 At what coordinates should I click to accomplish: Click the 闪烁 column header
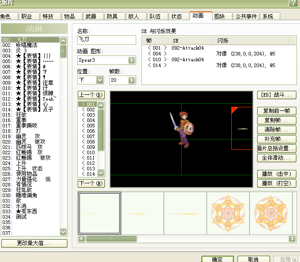pos(251,41)
